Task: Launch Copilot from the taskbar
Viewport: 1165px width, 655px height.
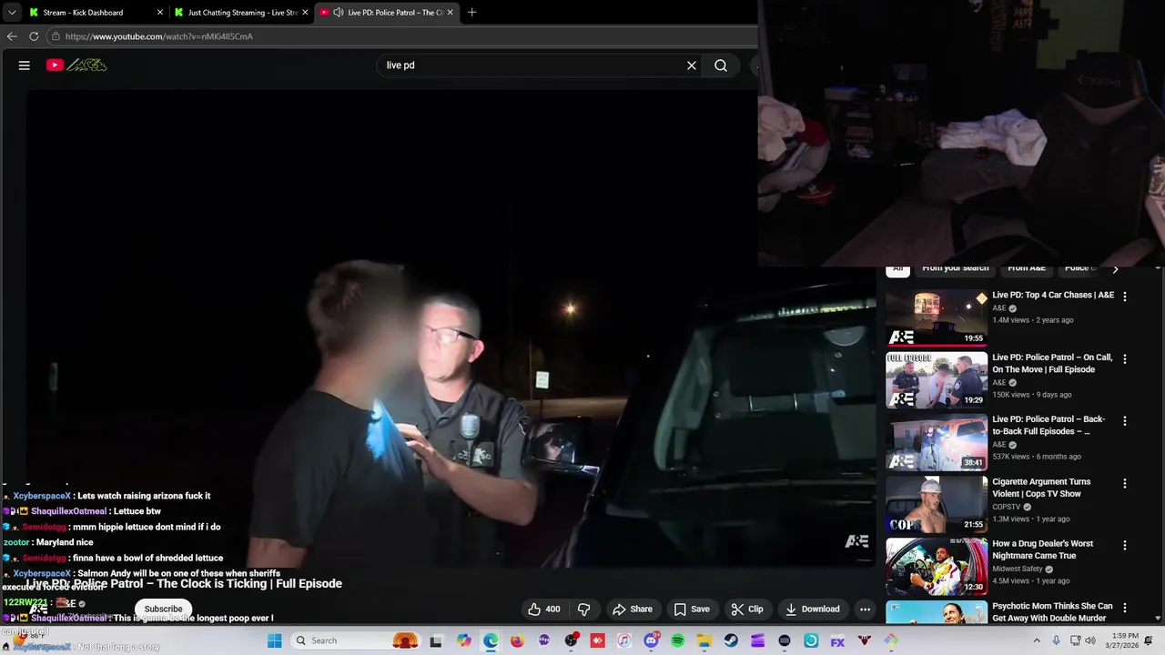Action: coord(464,640)
